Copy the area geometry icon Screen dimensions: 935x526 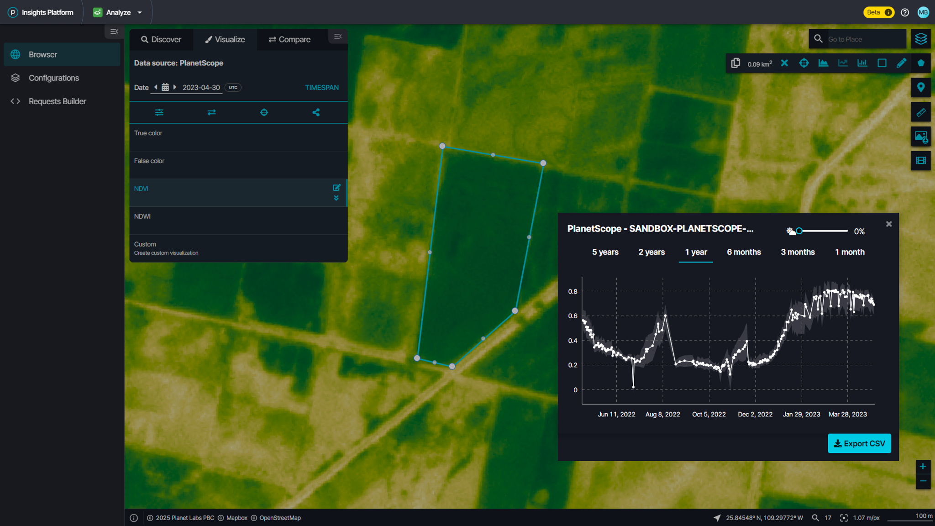(x=735, y=63)
